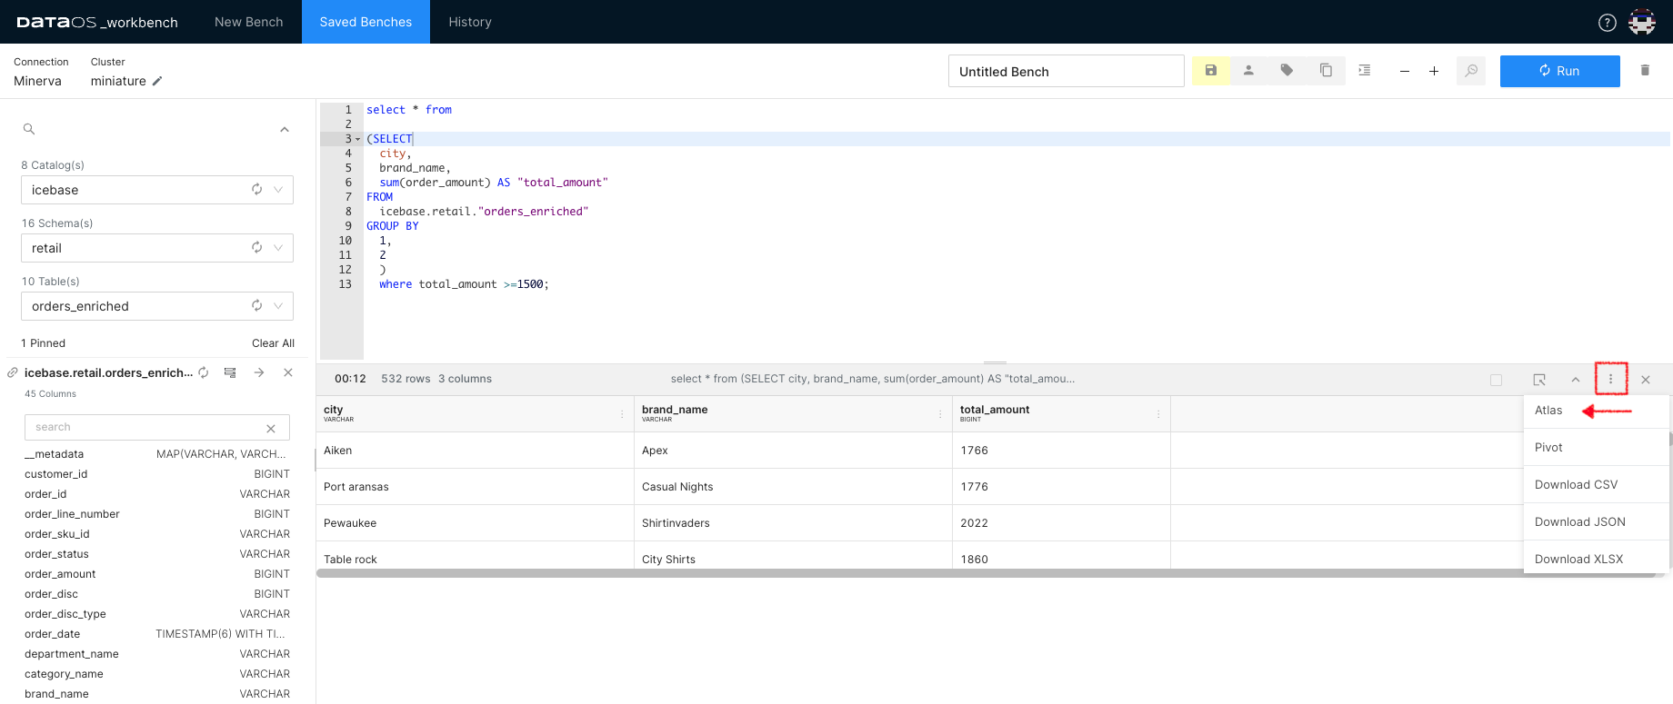This screenshot has height=704, width=1673.
Task: Decrease editor font size with minus icon
Action: click(1405, 71)
